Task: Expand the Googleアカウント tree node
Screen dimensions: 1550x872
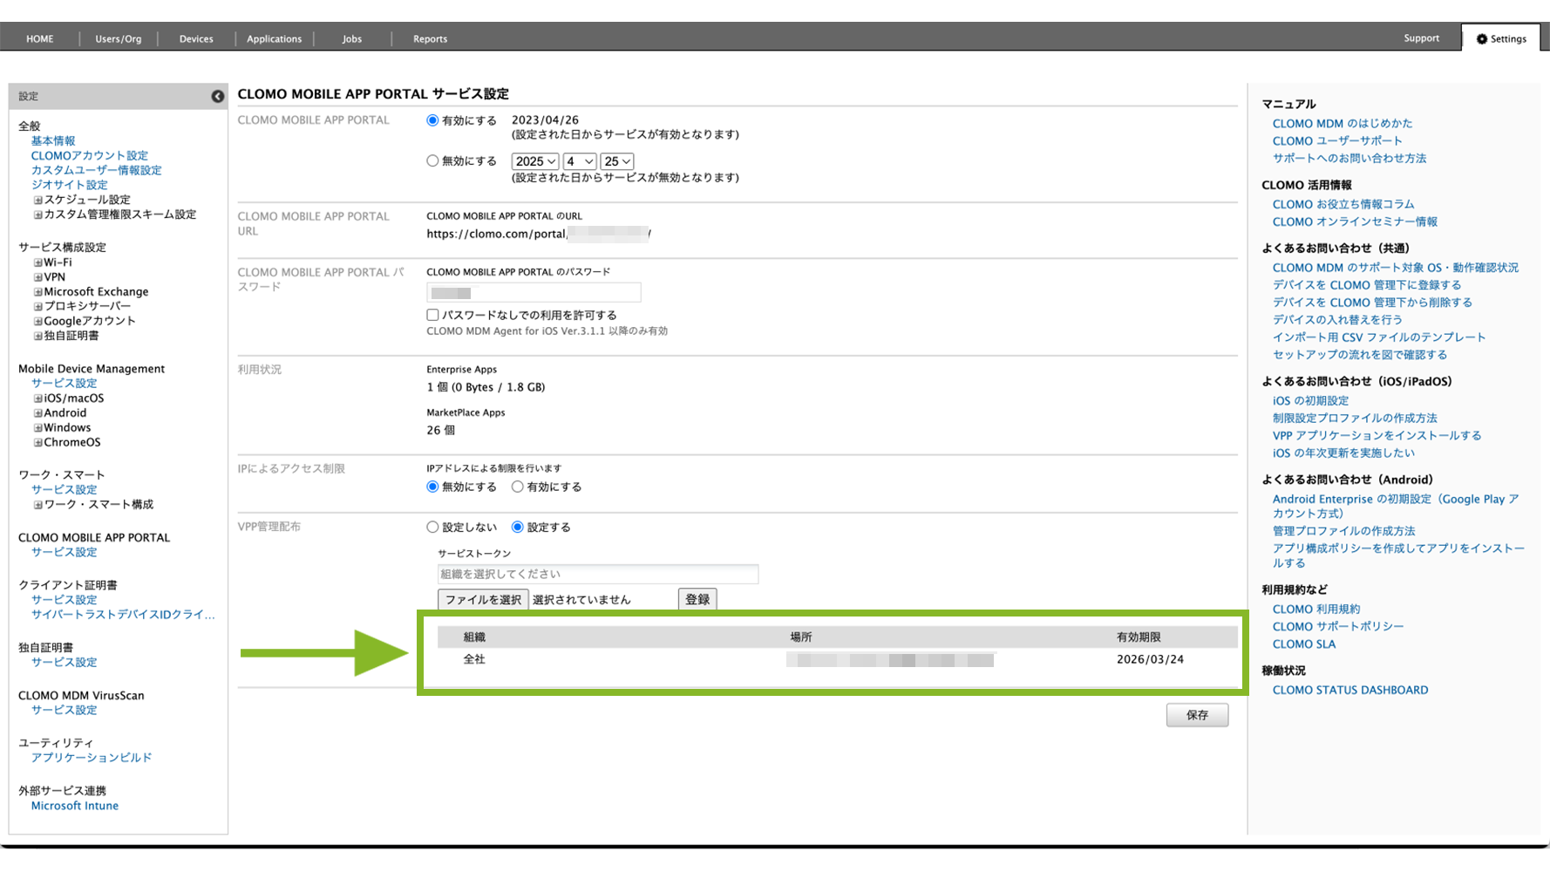Action: pyautogui.click(x=37, y=321)
